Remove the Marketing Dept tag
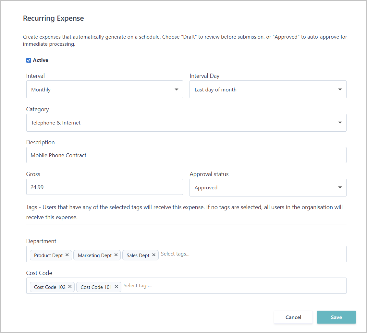 tap(116, 255)
